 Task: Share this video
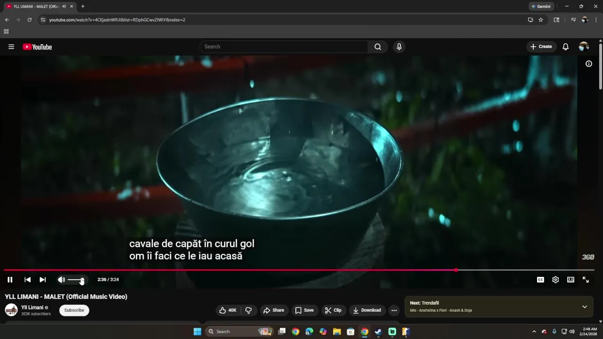pyautogui.click(x=274, y=310)
